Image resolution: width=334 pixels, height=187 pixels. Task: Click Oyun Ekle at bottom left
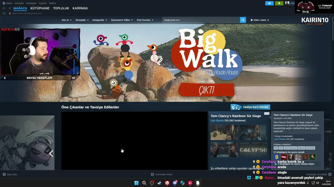tap(10, 175)
